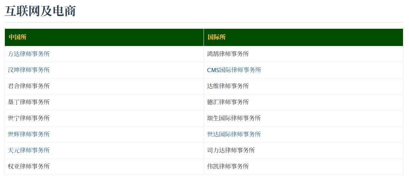Open the 汉坤律师事务所 link
This screenshot has height=179, width=409.
coord(29,70)
